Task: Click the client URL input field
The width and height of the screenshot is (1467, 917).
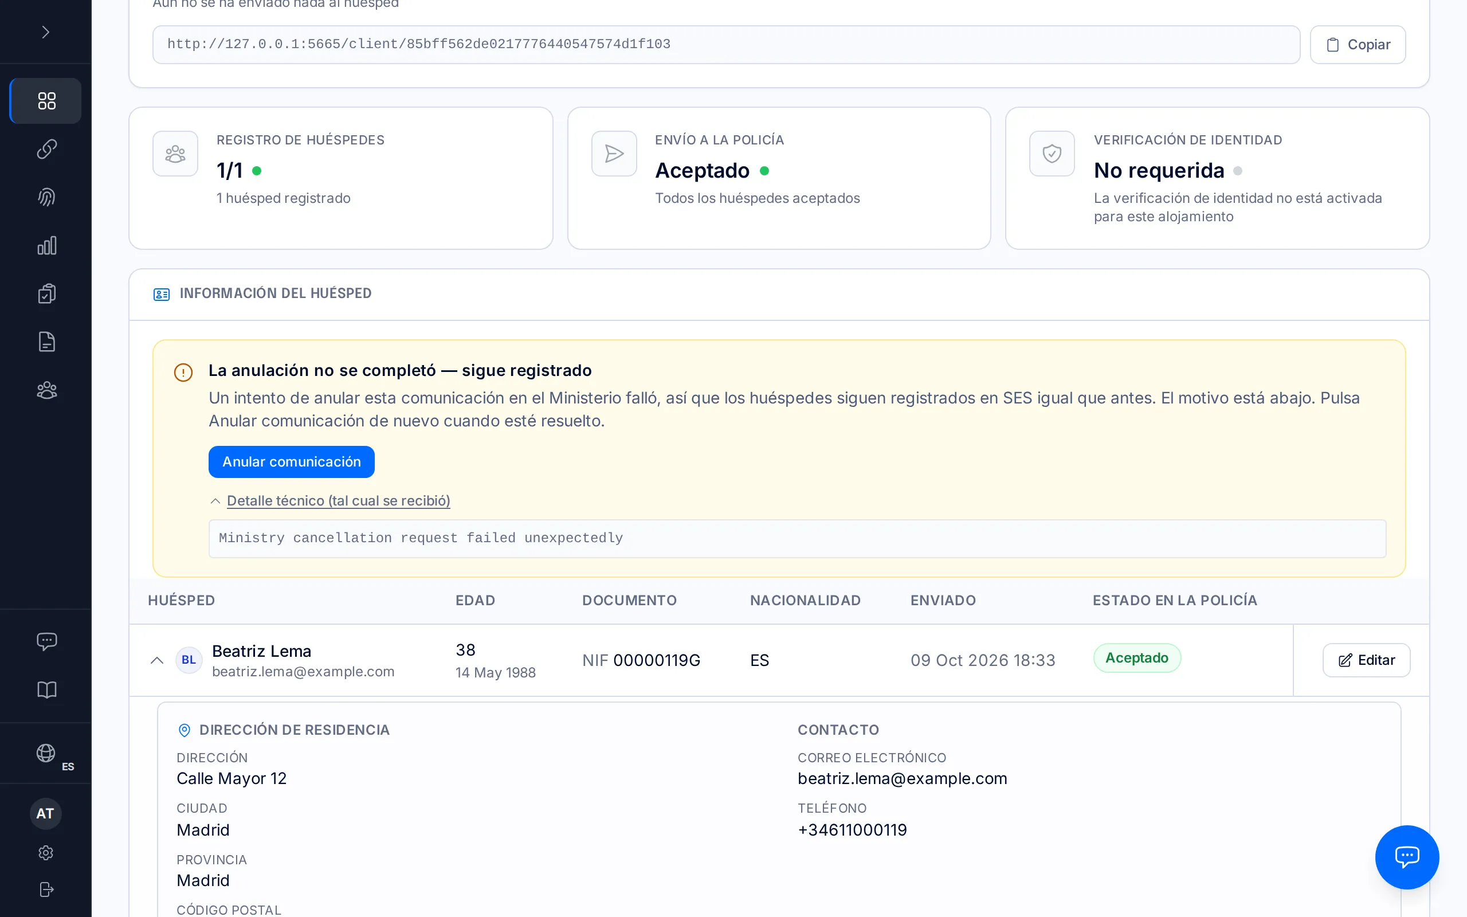Action: tap(726, 44)
